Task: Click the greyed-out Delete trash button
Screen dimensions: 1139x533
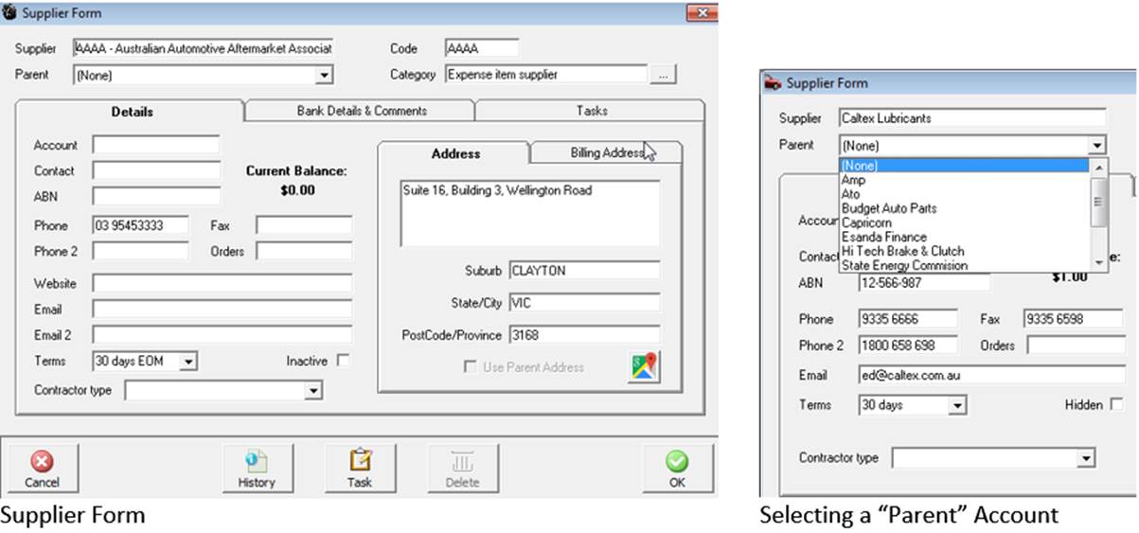Action: click(x=464, y=469)
